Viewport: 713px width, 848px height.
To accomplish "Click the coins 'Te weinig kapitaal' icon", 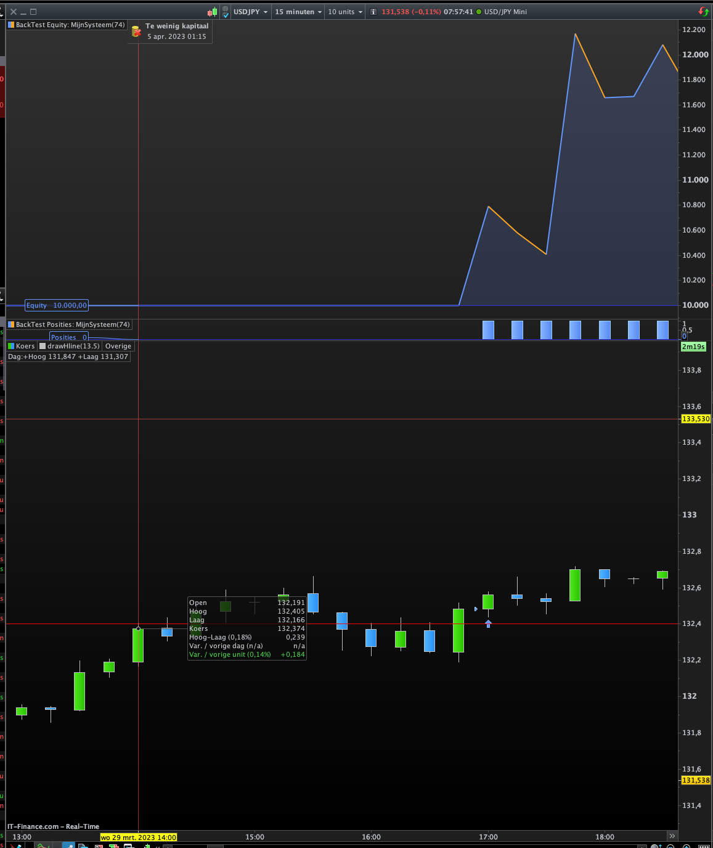I will click(136, 31).
